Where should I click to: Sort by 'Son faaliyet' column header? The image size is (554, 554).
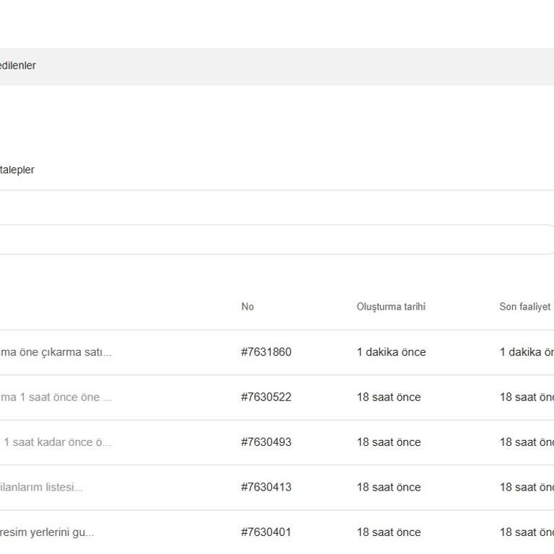click(524, 307)
